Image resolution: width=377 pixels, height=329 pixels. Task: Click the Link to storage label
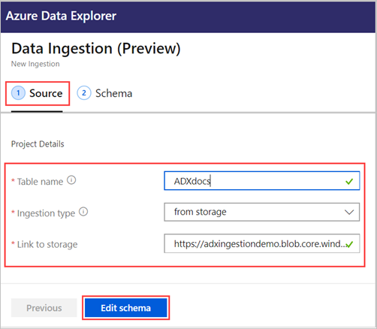click(x=47, y=244)
